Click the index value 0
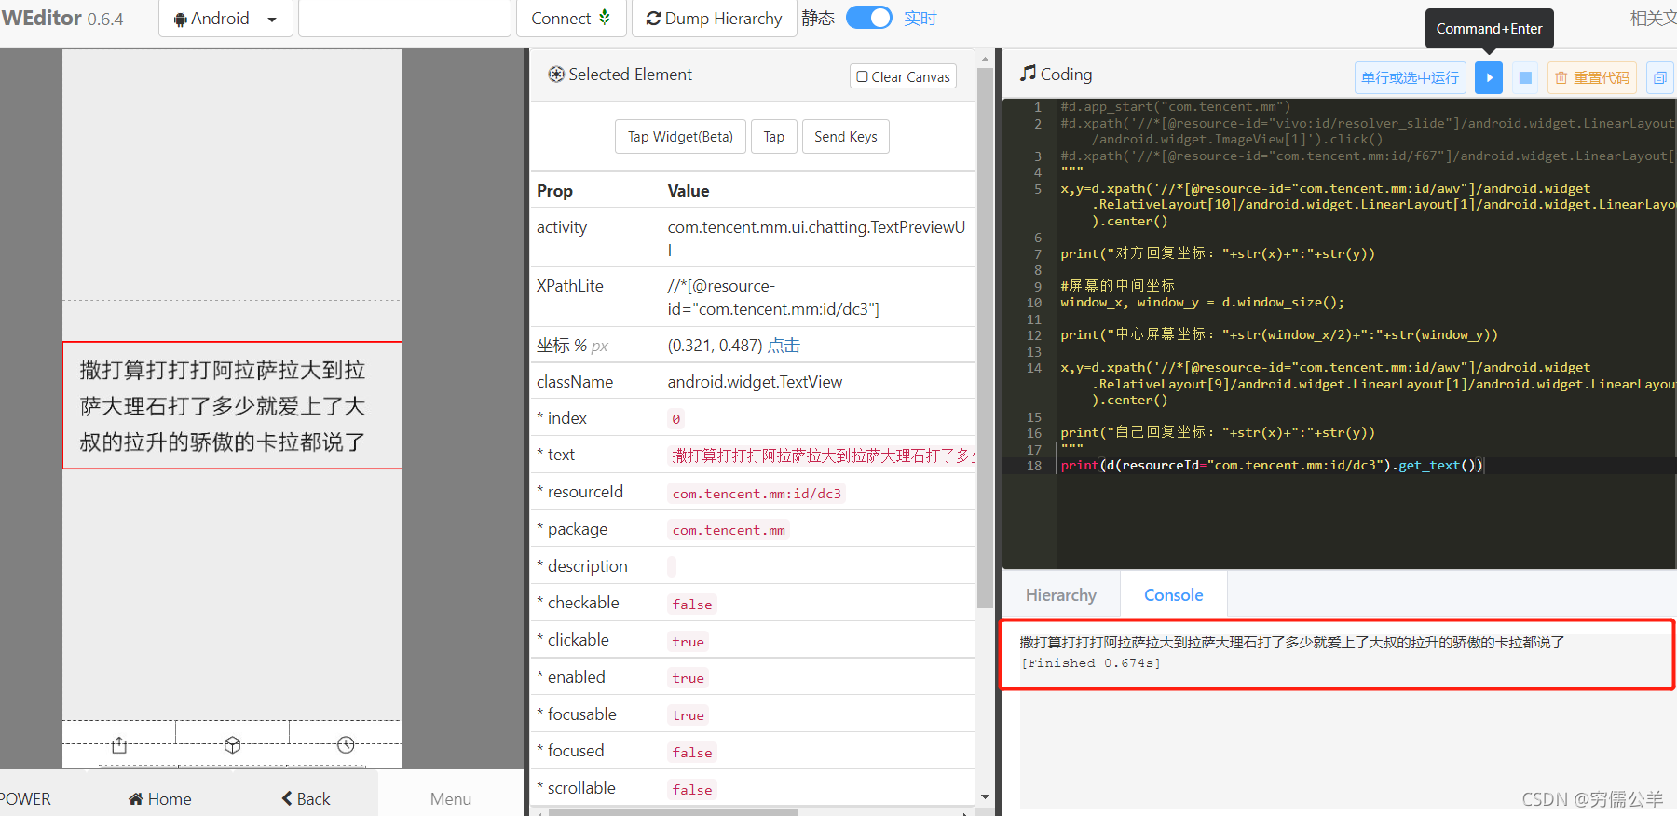Screen dimensions: 1677x816 click(x=676, y=419)
